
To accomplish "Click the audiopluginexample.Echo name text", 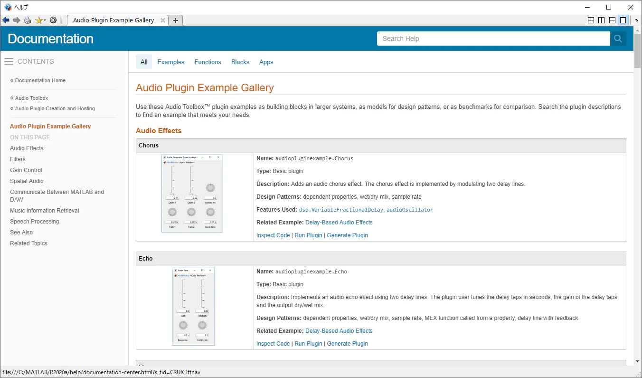I will pyautogui.click(x=311, y=271).
